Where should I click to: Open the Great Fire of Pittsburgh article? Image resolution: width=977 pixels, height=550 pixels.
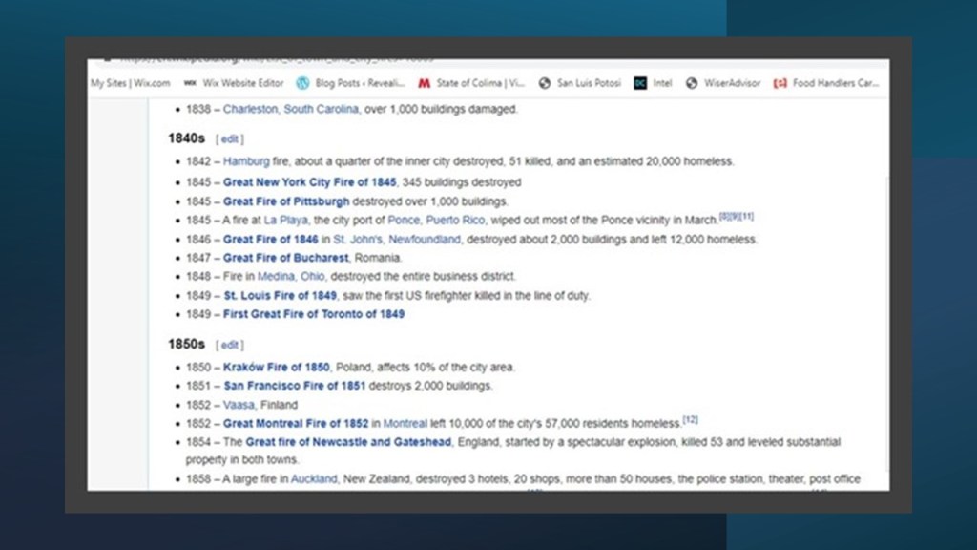tap(286, 201)
